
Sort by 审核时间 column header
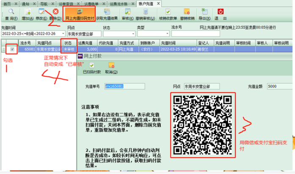point(245,43)
